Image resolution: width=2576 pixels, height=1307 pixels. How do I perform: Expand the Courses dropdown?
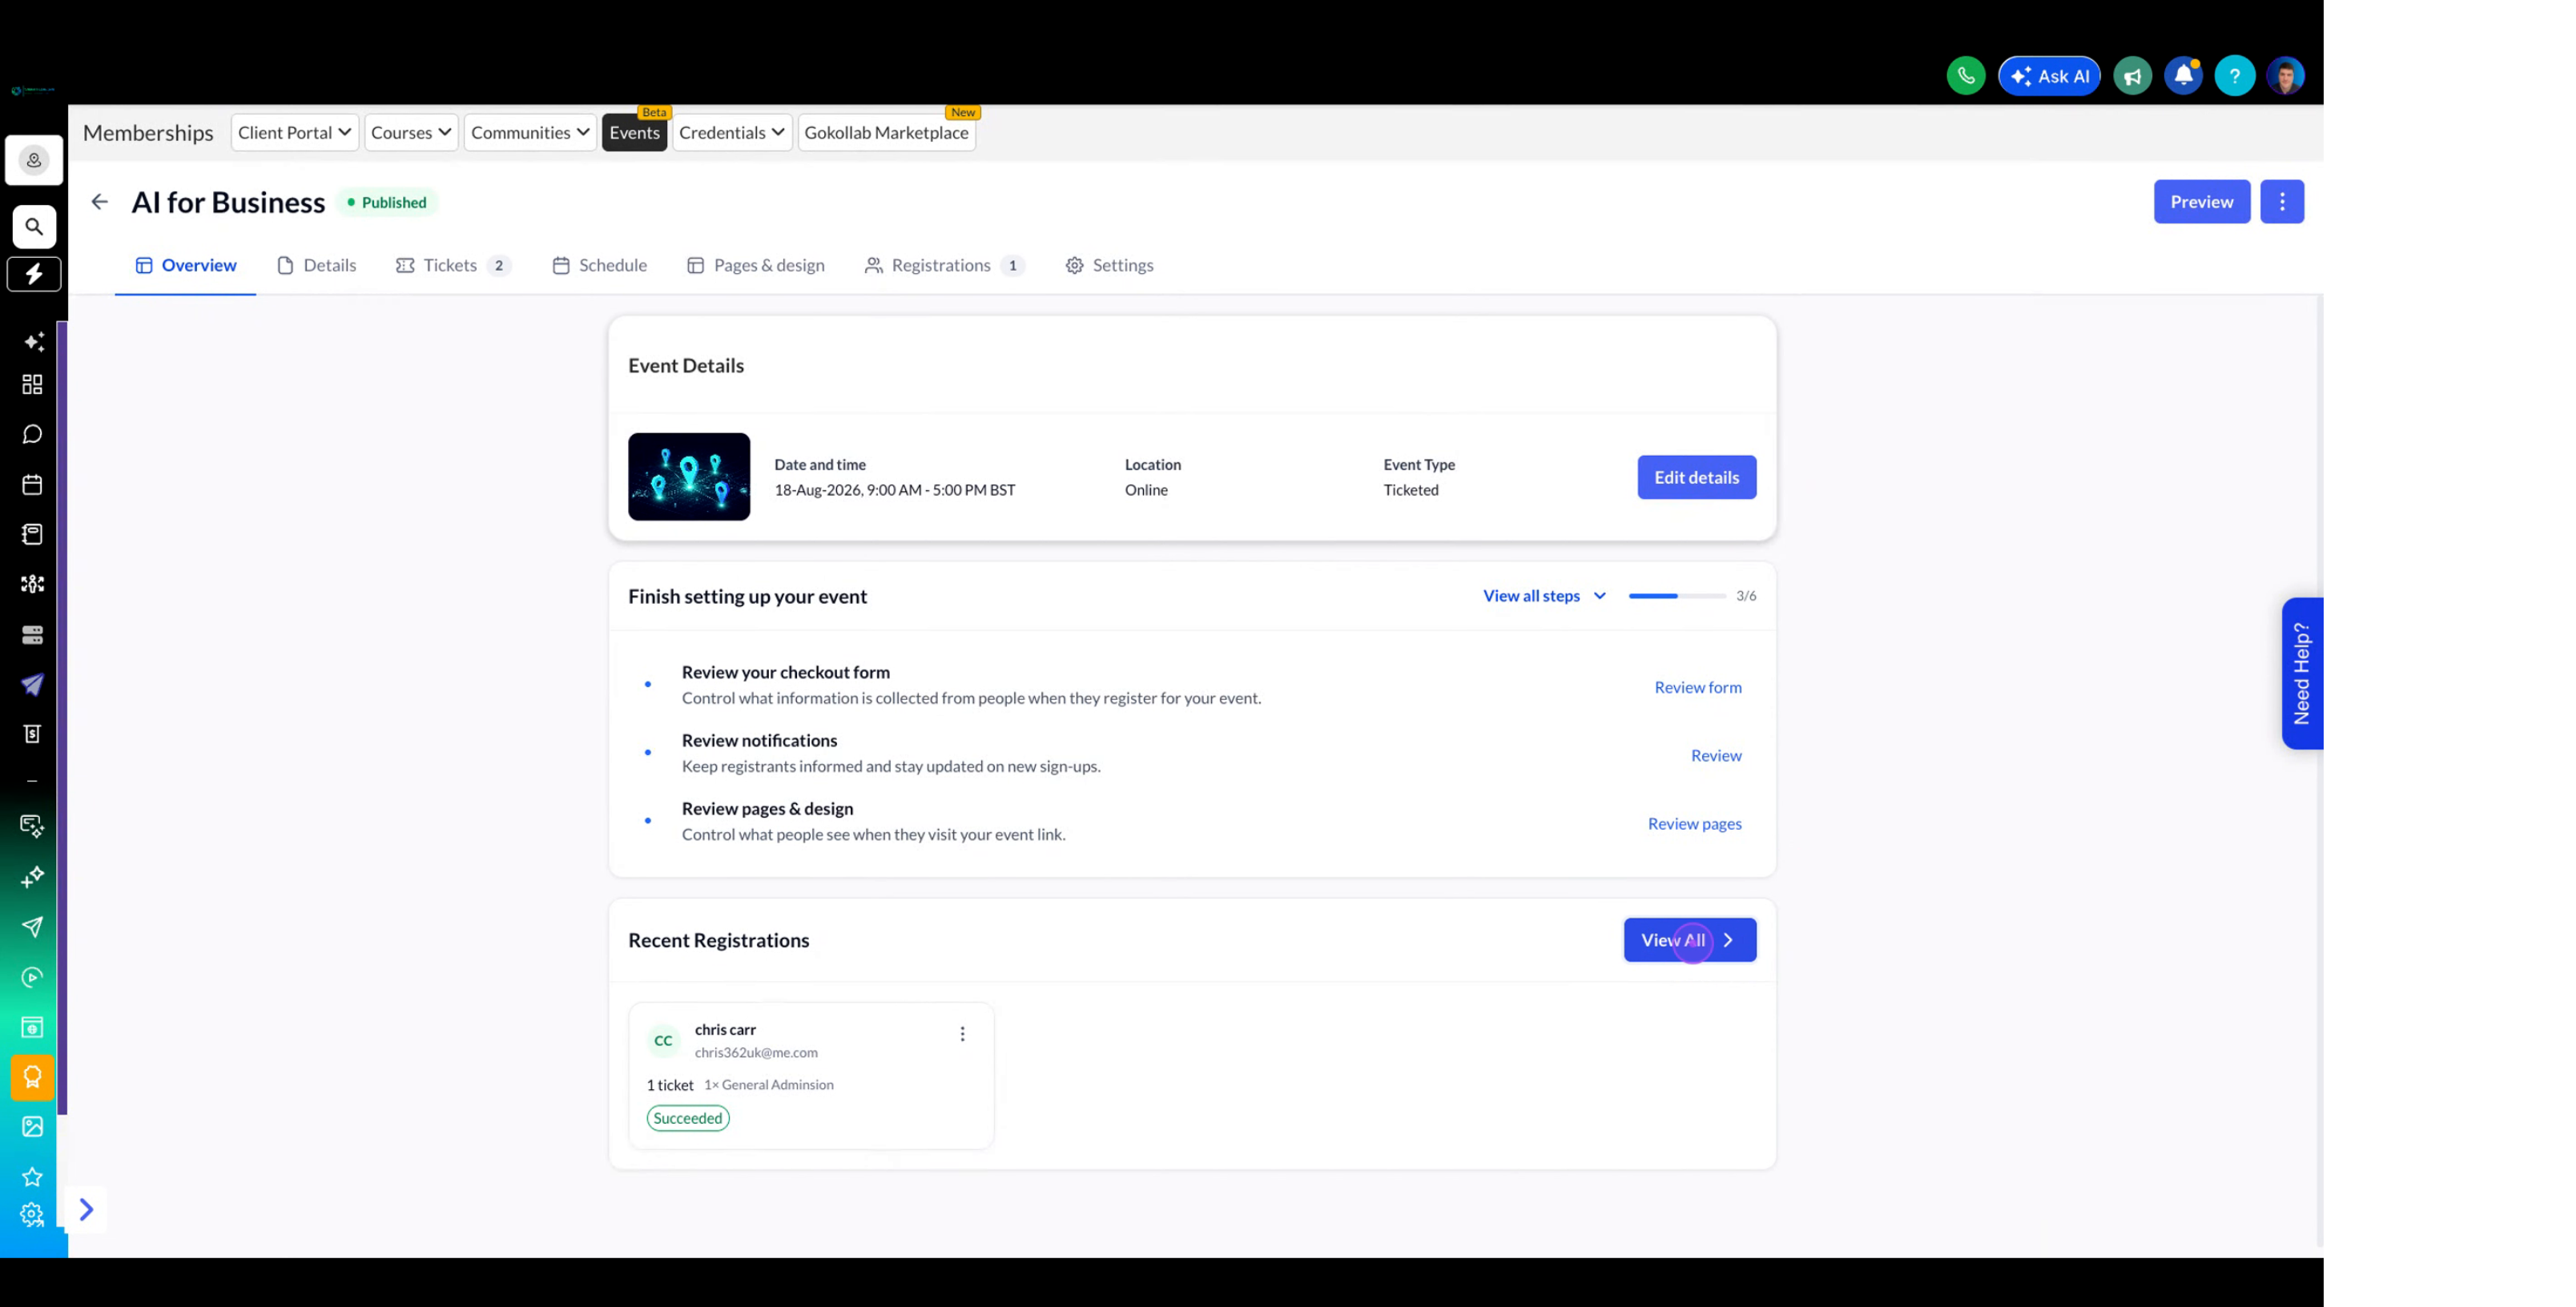coord(411,132)
